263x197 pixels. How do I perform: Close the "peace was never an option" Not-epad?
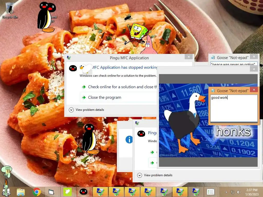254,57
